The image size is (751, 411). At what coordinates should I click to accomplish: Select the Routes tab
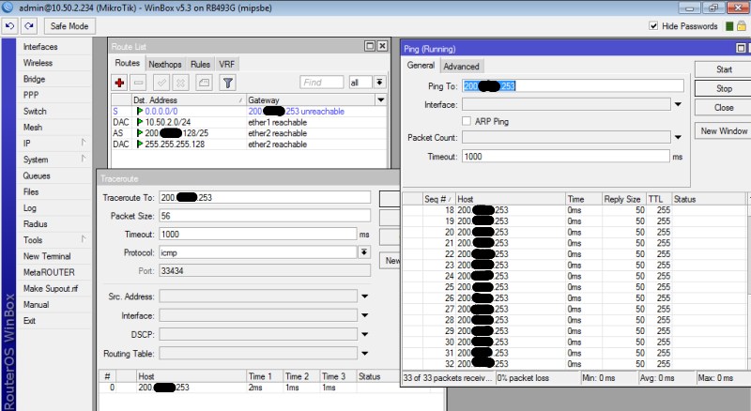point(128,63)
